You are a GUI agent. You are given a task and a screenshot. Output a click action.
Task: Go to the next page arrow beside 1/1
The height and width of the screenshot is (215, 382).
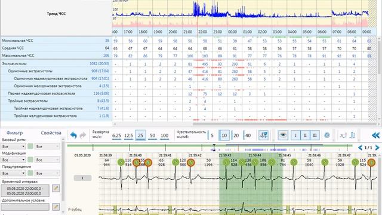pyautogui.click(x=377, y=148)
